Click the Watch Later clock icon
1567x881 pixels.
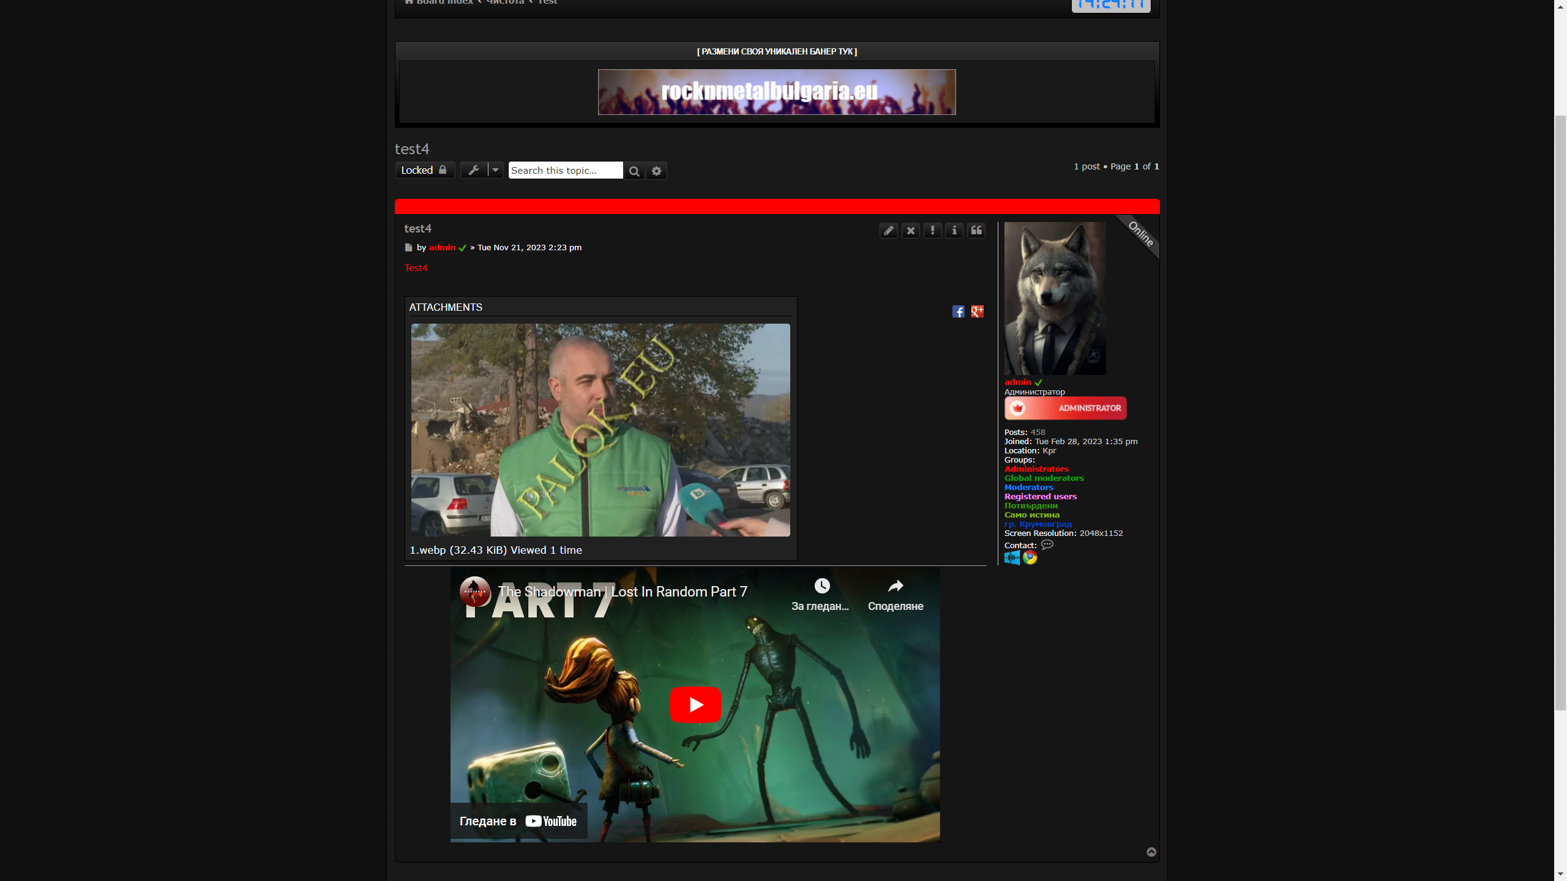coord(822,586)
